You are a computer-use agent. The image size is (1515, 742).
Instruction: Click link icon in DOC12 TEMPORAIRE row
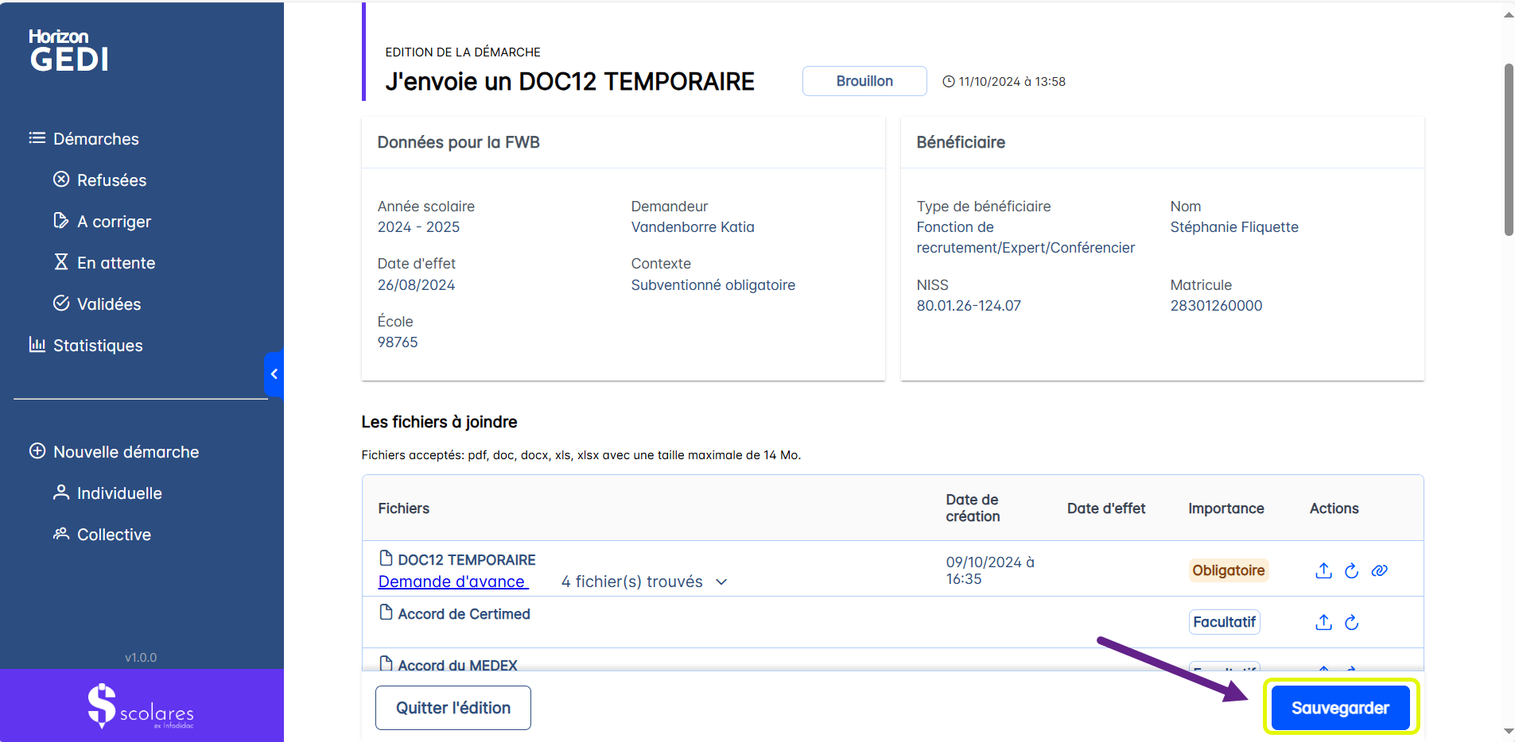coord(1379,570)
